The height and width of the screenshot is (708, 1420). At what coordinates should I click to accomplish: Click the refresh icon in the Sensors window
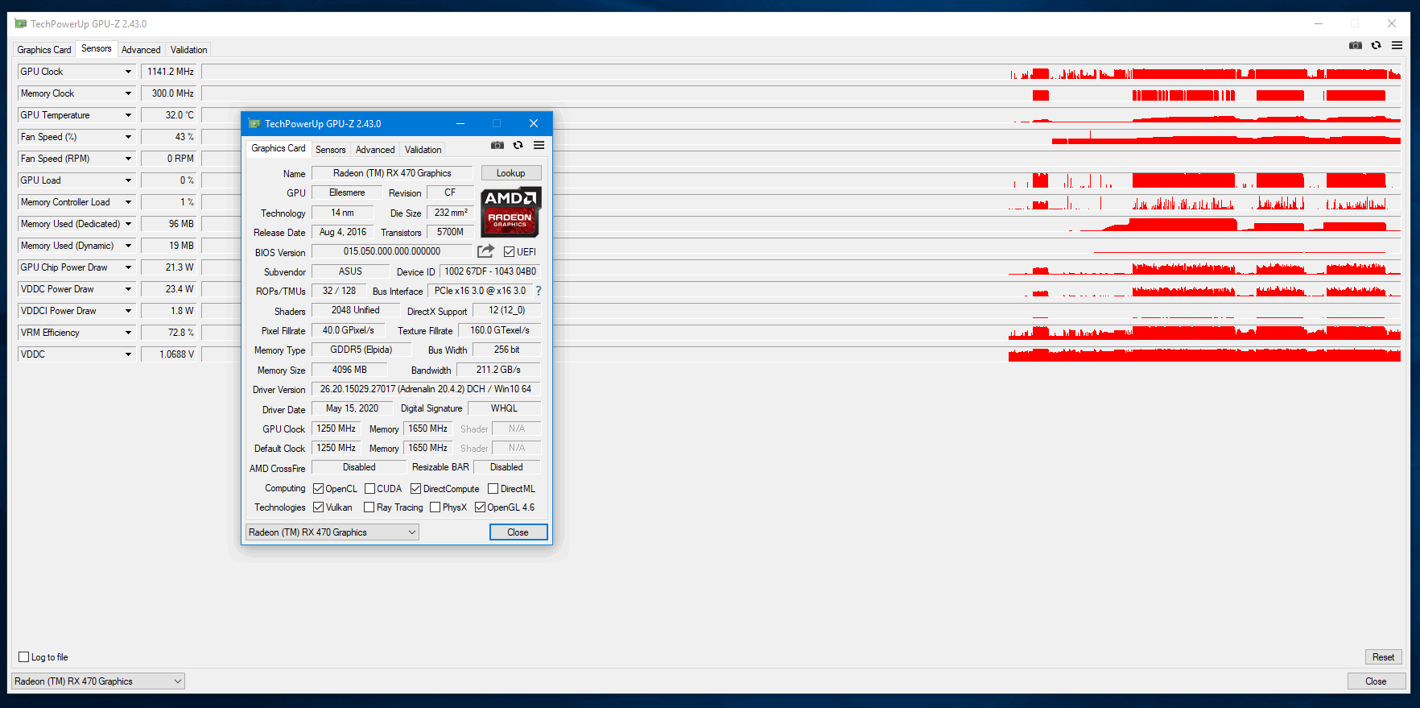tap(1377, 45)
